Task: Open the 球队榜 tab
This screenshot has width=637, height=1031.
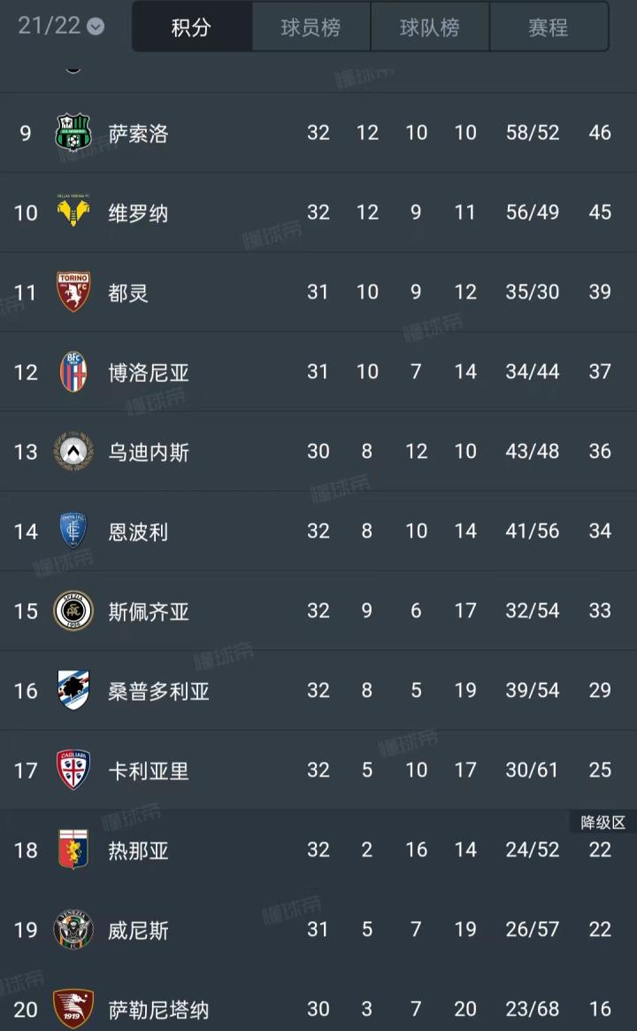Action: [x=429, y=27]
